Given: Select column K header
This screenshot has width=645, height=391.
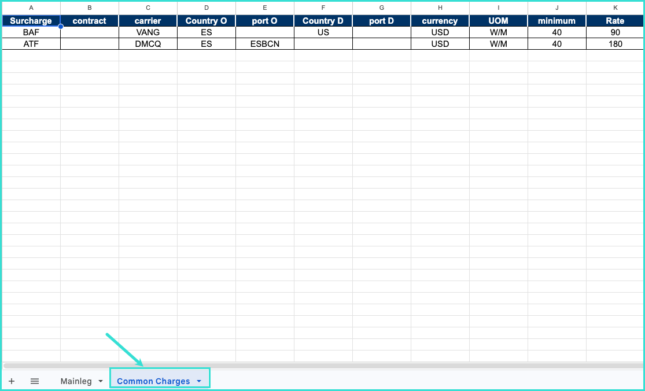Looking at the screenshot, I should [x=615, y=8].
